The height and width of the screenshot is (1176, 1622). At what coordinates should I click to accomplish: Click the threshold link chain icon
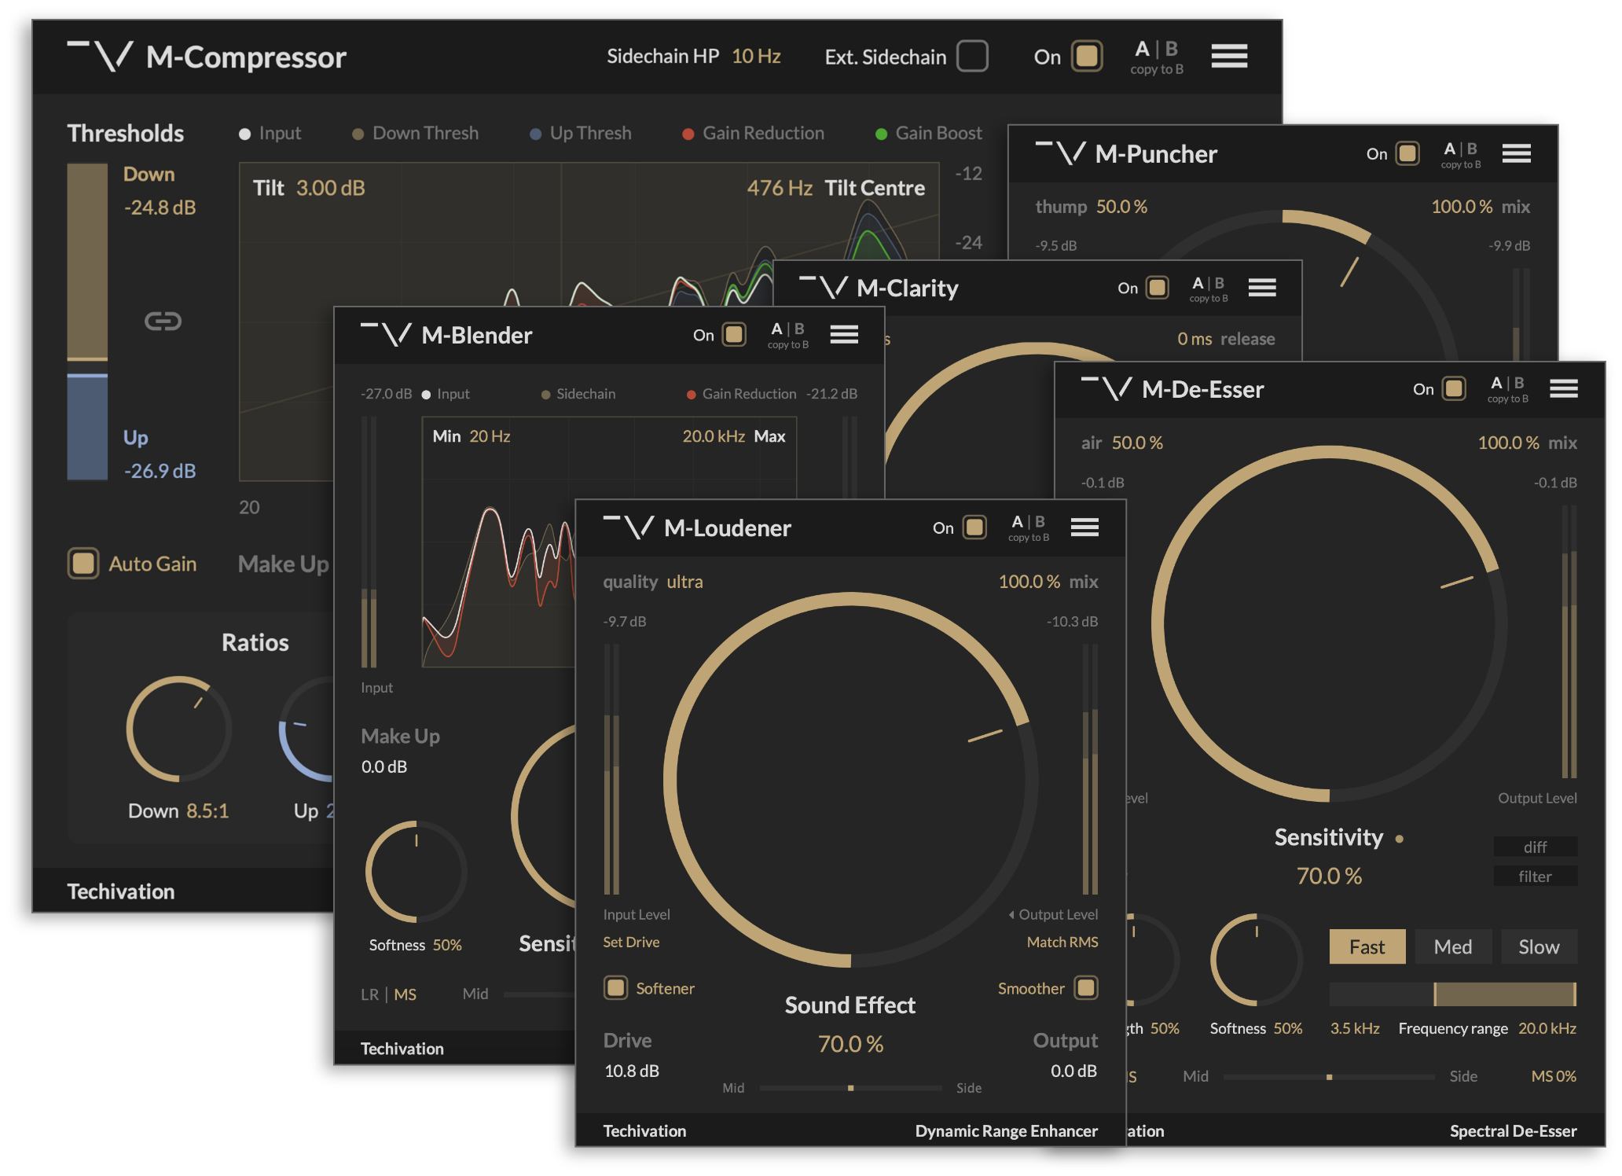tap(163, 322)
